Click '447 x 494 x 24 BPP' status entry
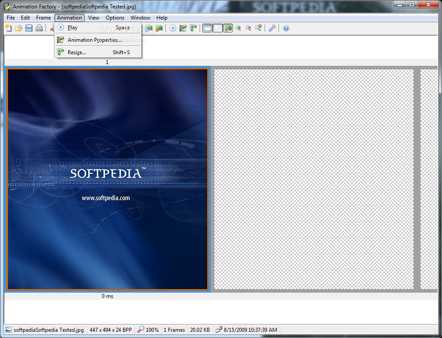Screen dimensions: 442x338 (x=111, y=330)
